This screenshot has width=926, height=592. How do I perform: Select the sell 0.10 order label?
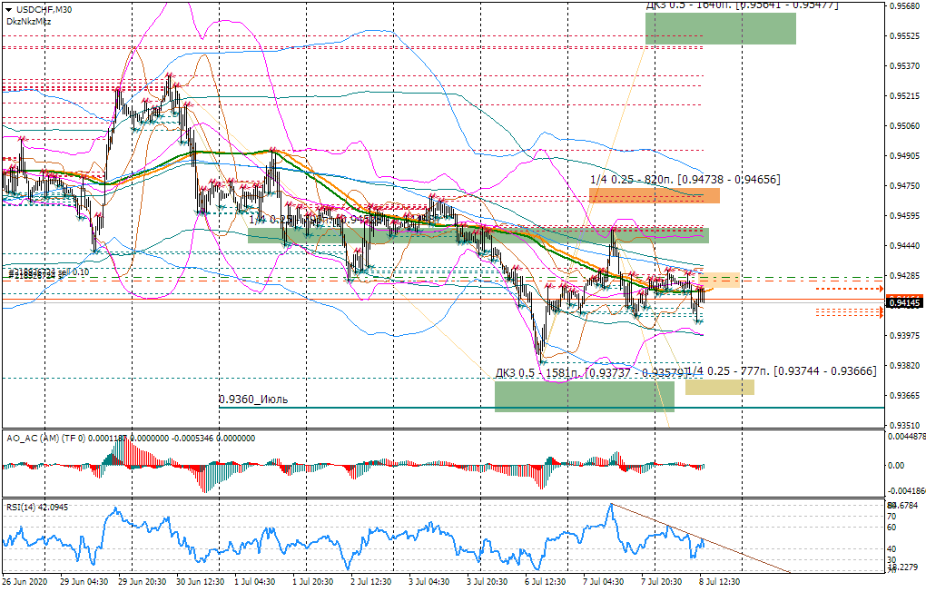click(49, 272)
